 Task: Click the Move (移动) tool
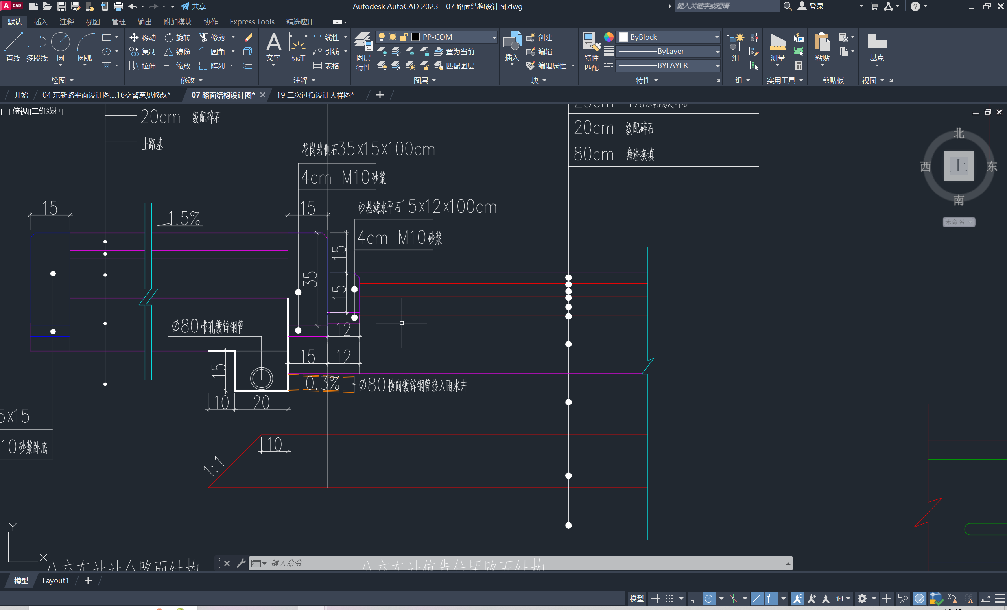(x=143, y=38)
